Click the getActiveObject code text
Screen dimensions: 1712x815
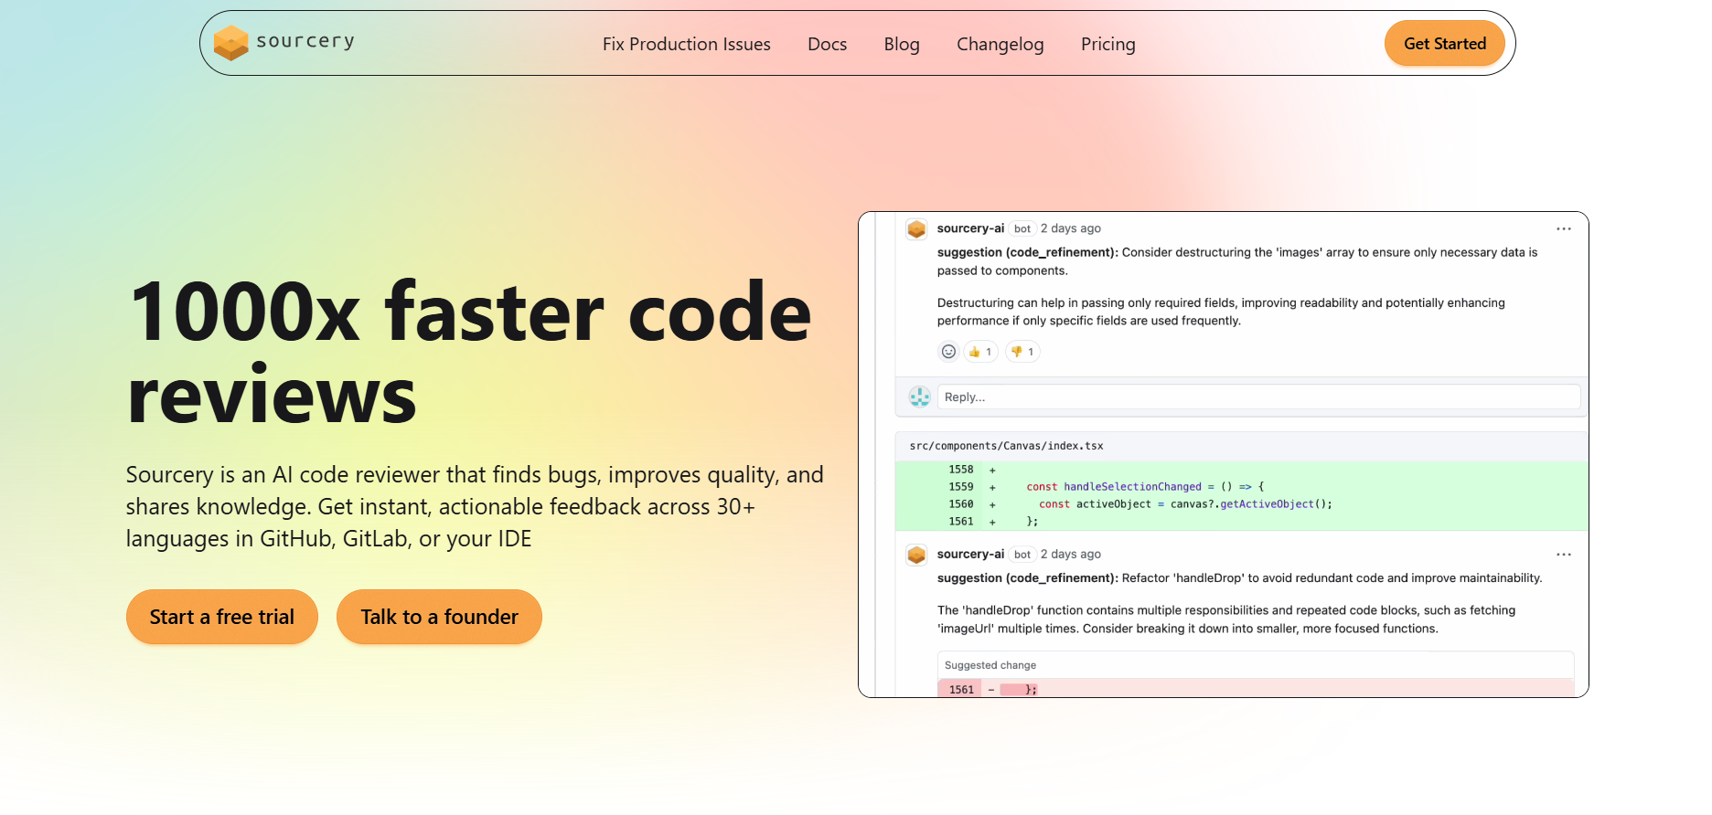coord(1267,504)
